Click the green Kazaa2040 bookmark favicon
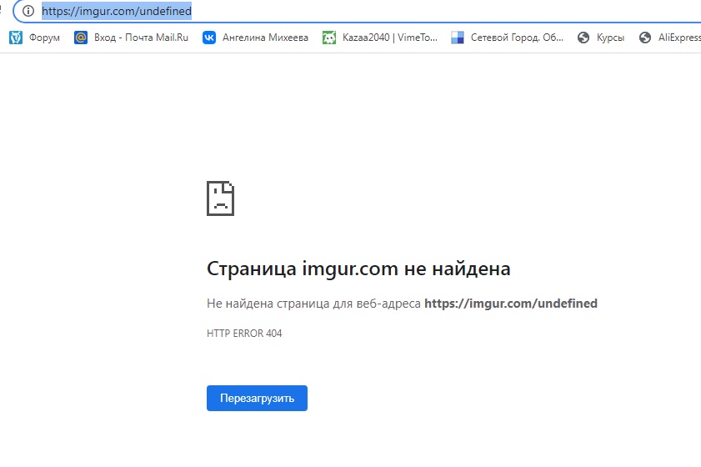 (329, 38)
